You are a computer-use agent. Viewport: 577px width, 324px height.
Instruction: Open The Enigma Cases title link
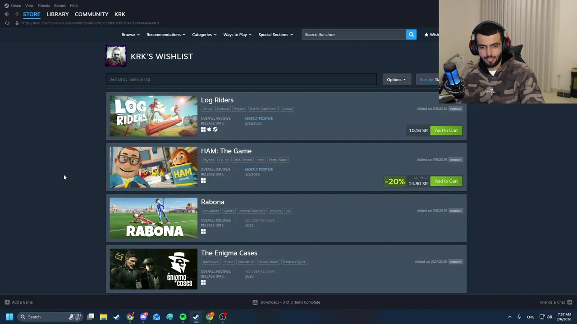point(229,253)
